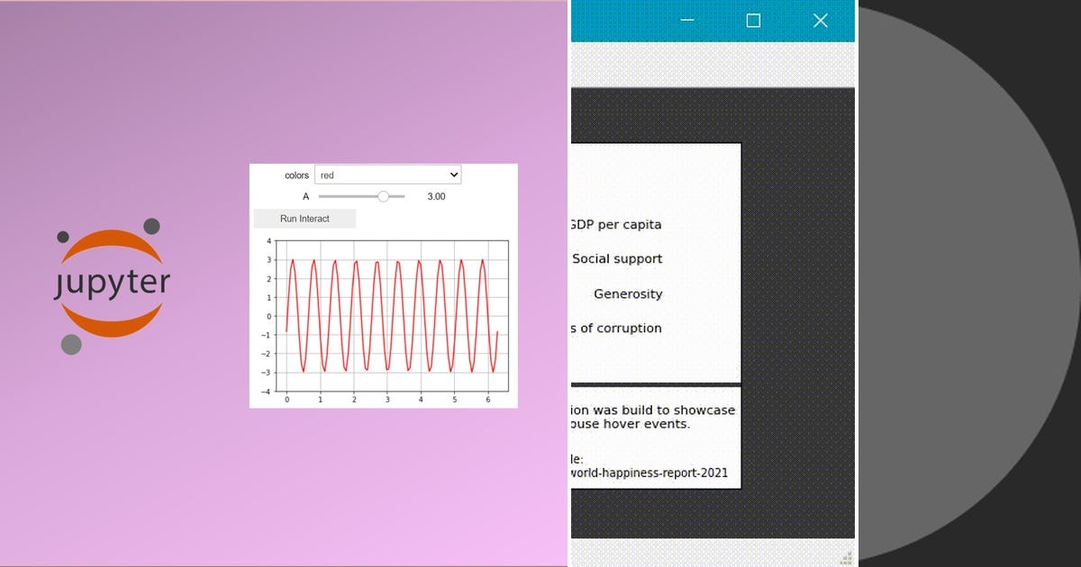Select the Social support option

[x=617, y=258]
